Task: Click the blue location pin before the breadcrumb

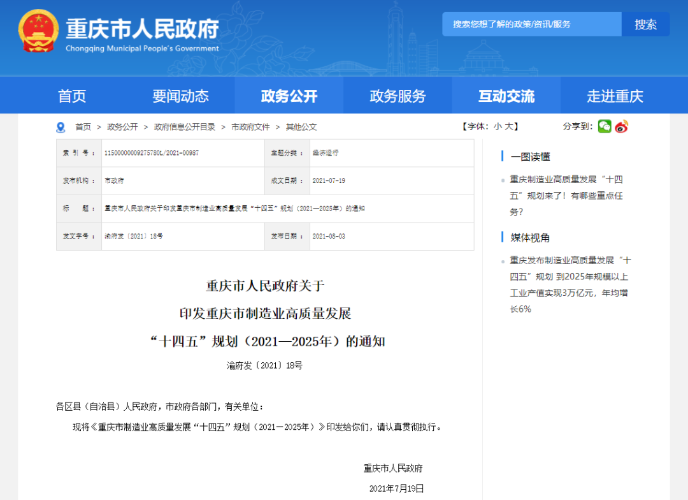Action: (61, 127)
